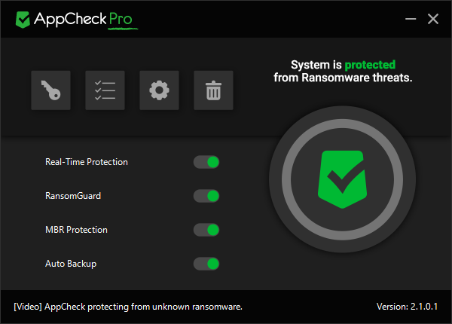Click the large green shield status icon

343,179
